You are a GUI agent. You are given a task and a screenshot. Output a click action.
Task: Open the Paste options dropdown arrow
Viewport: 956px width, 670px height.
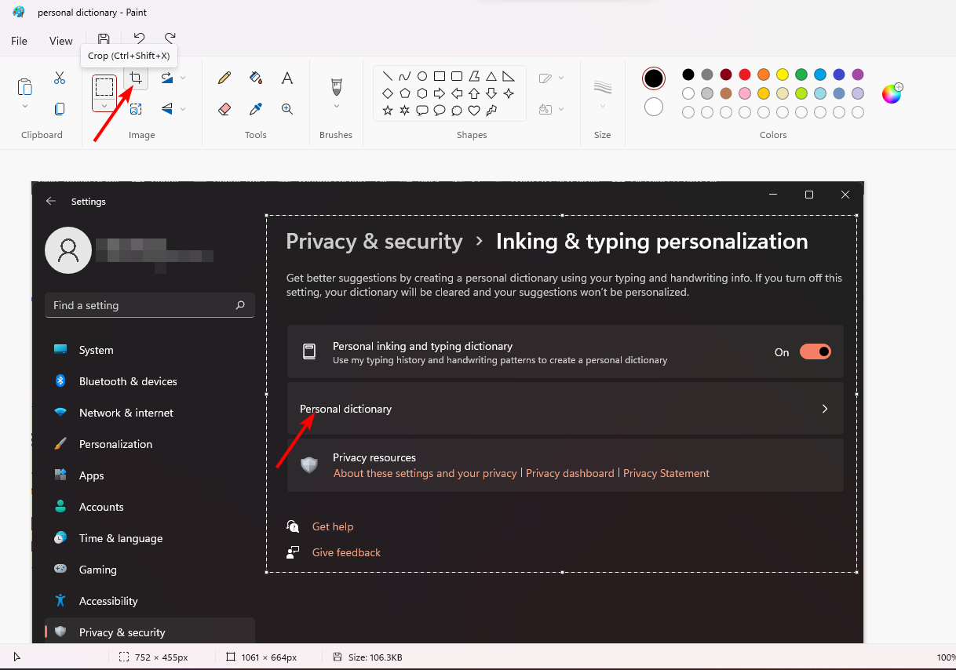25,106
